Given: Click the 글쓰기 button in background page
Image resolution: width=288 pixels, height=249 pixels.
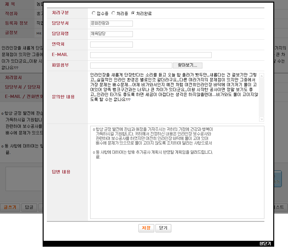Looking at the screenshot, I should point(10,207).
